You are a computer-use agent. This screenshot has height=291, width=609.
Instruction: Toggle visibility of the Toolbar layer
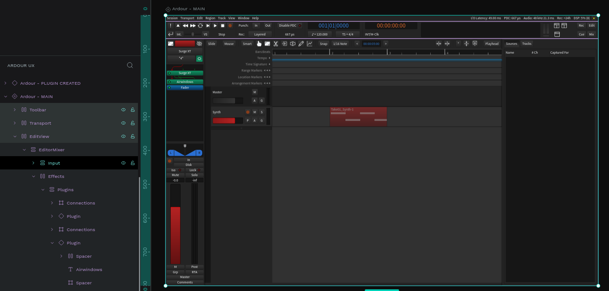point(124,110)
